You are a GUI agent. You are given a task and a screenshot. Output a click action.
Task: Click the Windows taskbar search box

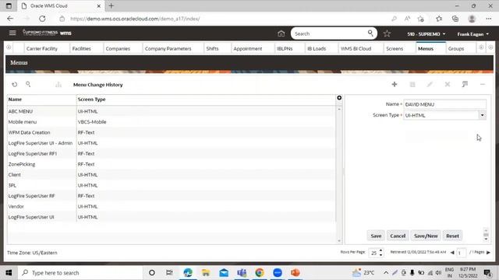81,273
